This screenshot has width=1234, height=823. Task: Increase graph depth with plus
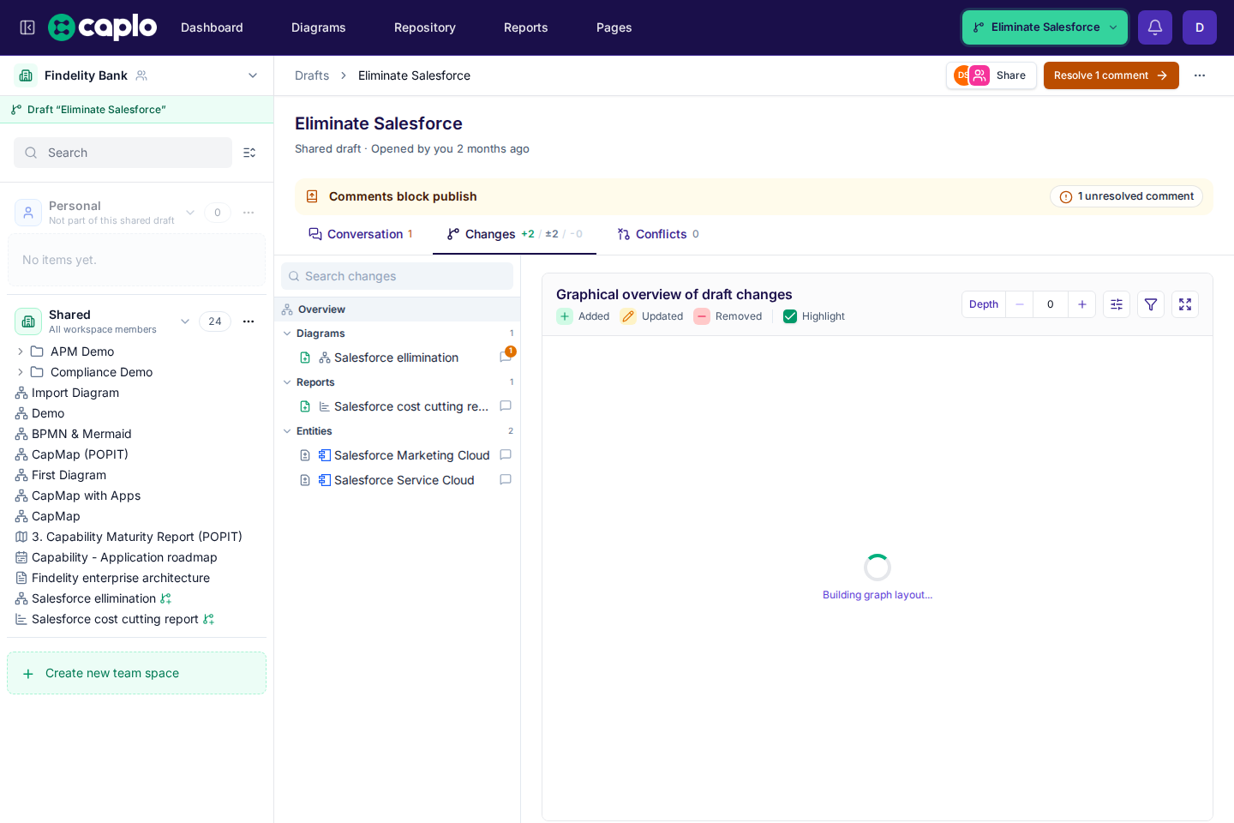click(x=1082, y=304)
